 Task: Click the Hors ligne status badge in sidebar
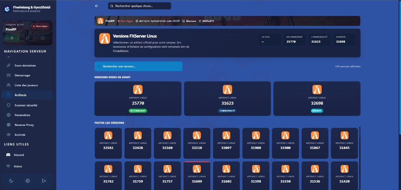point(40,26)
